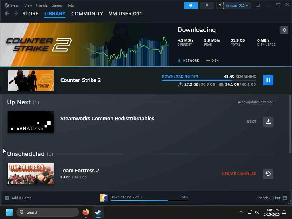Click the Team Fortress 2 title
292x219 pixels.
pyautogui.click(x=80, y=171)
